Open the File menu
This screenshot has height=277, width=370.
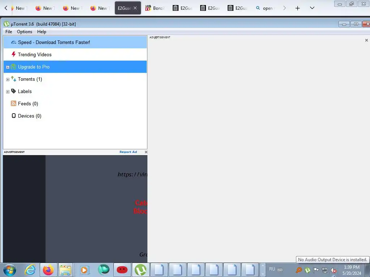coord(9,32)
